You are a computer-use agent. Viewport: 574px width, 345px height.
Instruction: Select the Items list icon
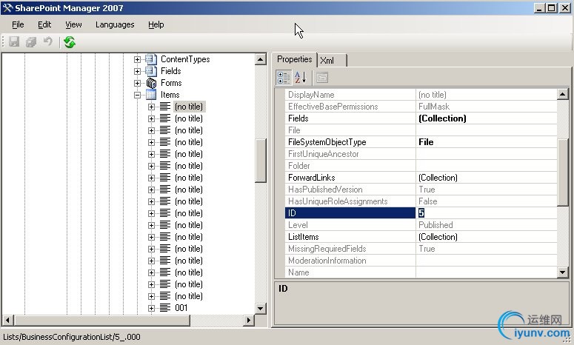click(x=151, y=95)
